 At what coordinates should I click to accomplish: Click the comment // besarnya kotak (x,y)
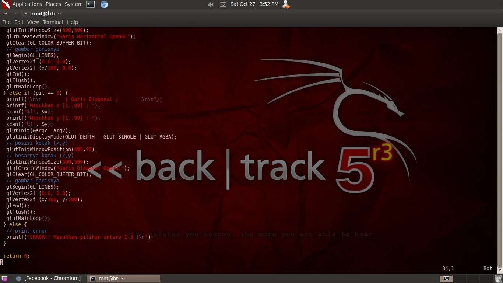40,156
